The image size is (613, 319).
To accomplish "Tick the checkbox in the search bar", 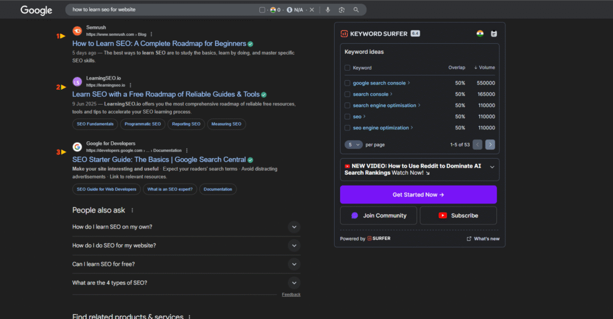I will pos(262,10).
